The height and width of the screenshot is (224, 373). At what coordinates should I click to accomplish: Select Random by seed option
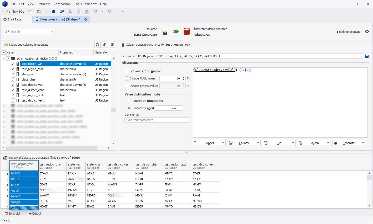(129, 108)
